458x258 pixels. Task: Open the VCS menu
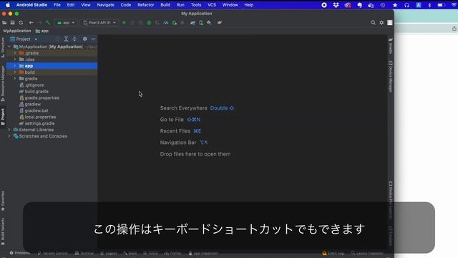coord(212,5)
